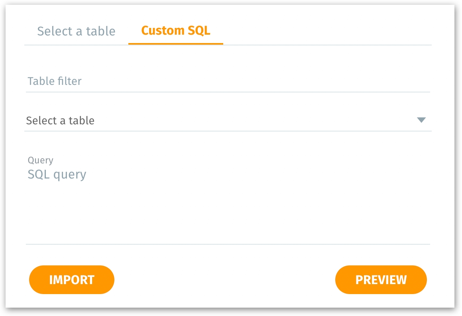The image size is (462, 316).
Task: Click the Table filter input field
Action: [227, 81]
